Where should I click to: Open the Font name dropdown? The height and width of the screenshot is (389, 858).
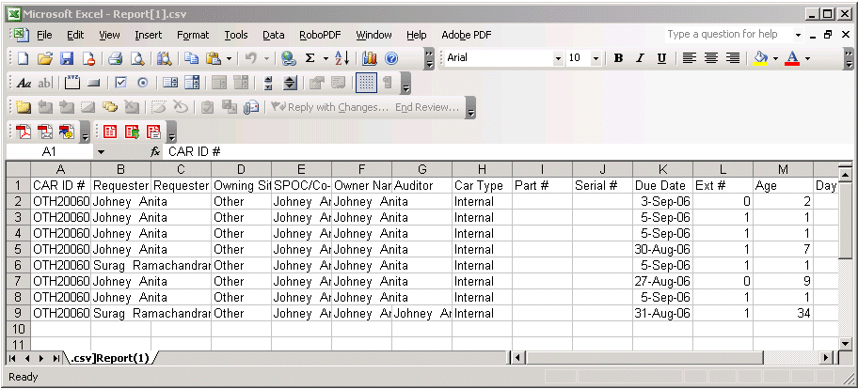coord(558,58)
